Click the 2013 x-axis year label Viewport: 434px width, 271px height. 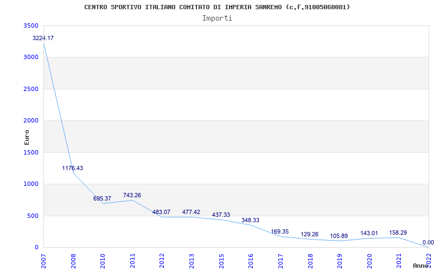(x=192, y=261)
